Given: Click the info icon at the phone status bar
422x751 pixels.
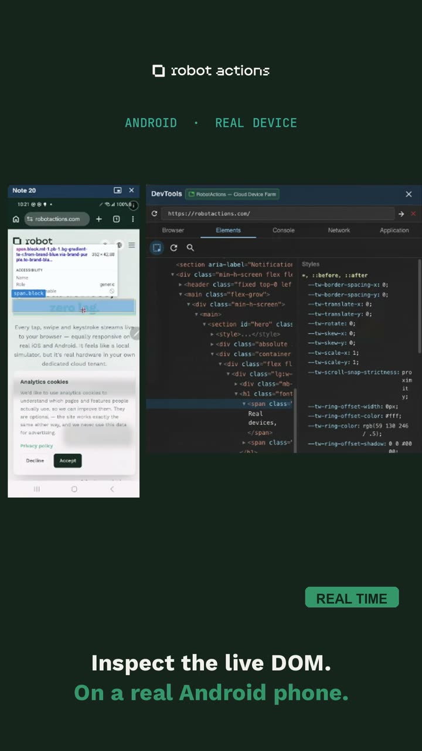Looking at the screenshot, I should coord(134,205).
